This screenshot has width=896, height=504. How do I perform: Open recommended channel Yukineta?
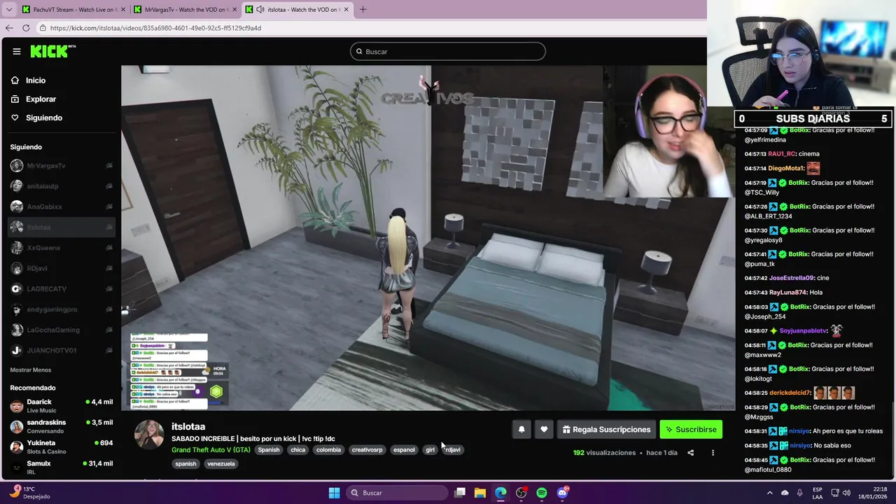(x=61, y=447)
